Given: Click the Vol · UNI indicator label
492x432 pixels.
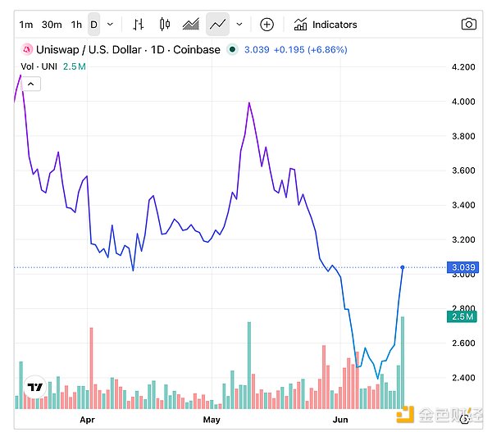Looking at the screenshot, I should tap(39, 66).
